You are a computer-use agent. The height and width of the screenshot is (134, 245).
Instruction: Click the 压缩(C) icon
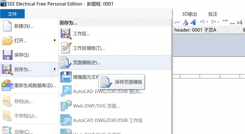7,130
